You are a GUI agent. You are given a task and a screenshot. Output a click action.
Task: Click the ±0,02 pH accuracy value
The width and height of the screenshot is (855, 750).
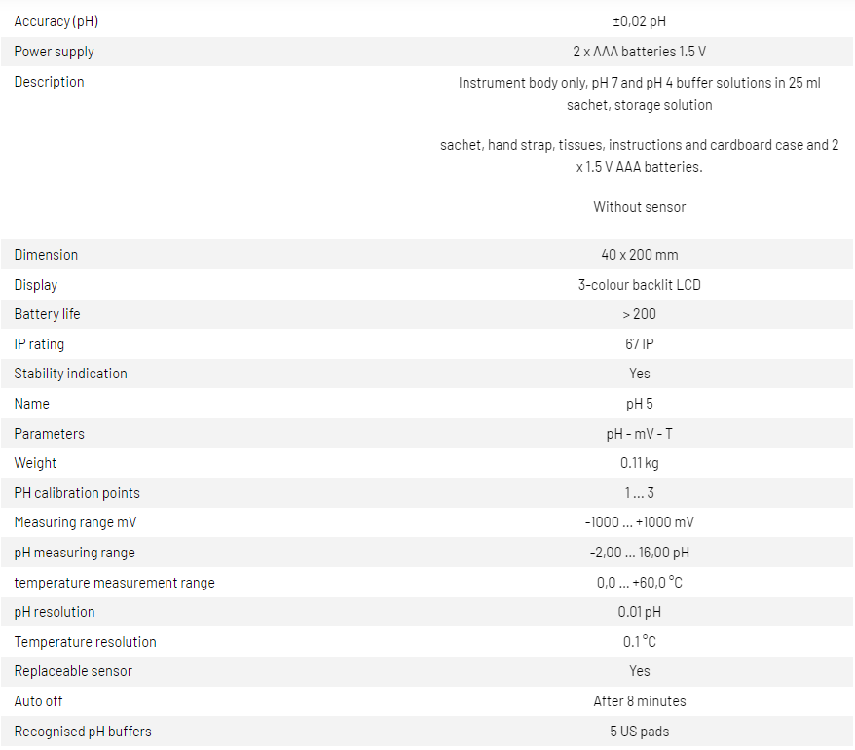639,21
